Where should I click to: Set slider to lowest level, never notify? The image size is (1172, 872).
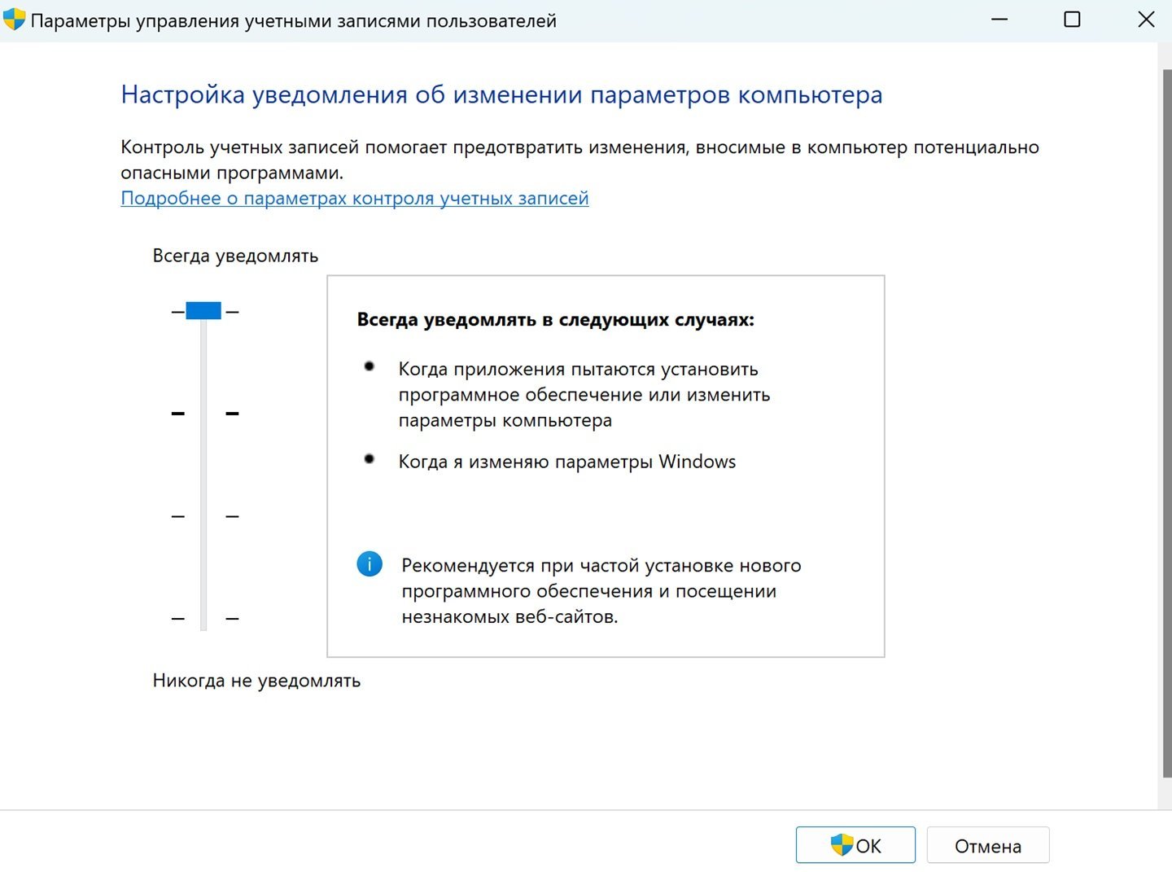coord(203,619)
